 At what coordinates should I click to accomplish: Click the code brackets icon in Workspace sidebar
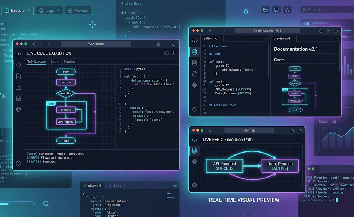(x=18, y=54)
